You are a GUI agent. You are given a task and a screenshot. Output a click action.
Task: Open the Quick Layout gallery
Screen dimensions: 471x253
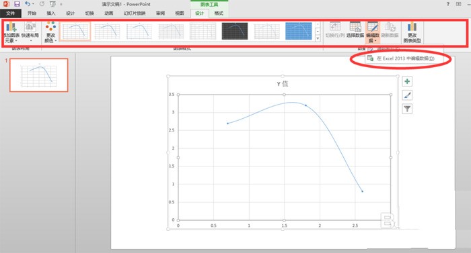click(30, 32)
